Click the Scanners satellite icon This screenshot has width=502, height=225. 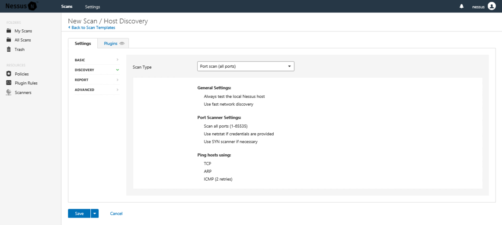click(9, 92)
